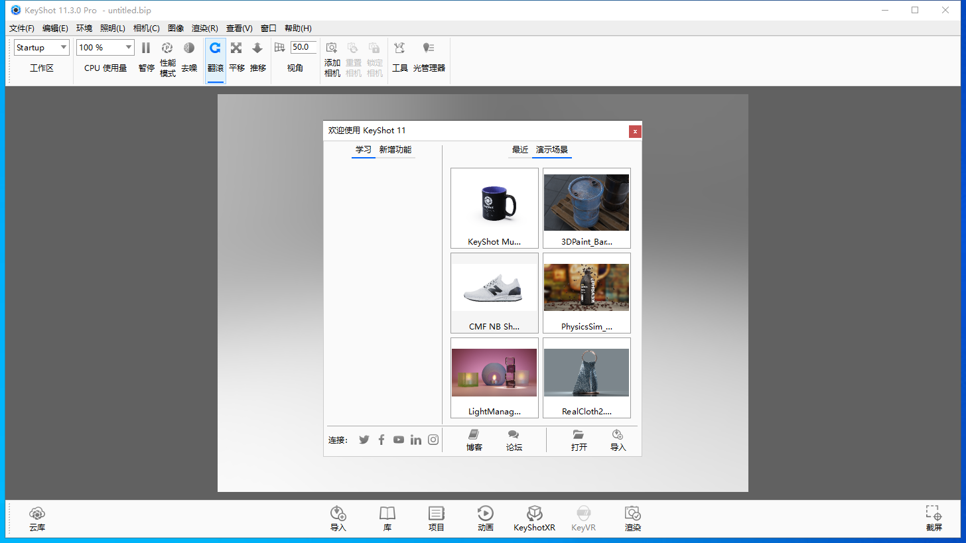Open the Render (渲染) icon in bottom toolbar

633,513
